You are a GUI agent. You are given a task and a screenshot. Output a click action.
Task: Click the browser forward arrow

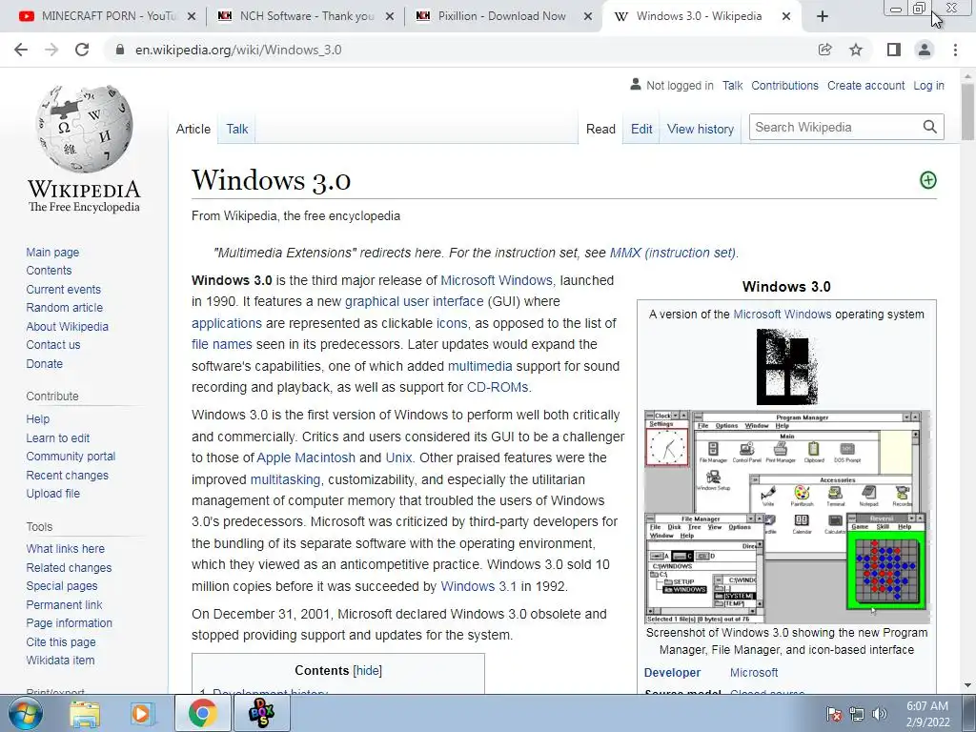tap(51, 50)
